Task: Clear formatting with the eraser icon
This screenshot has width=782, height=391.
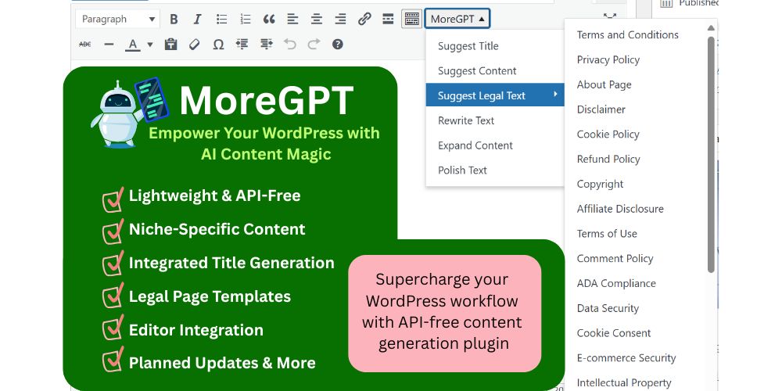Action: pyautogui.click(x=195, y=45)
